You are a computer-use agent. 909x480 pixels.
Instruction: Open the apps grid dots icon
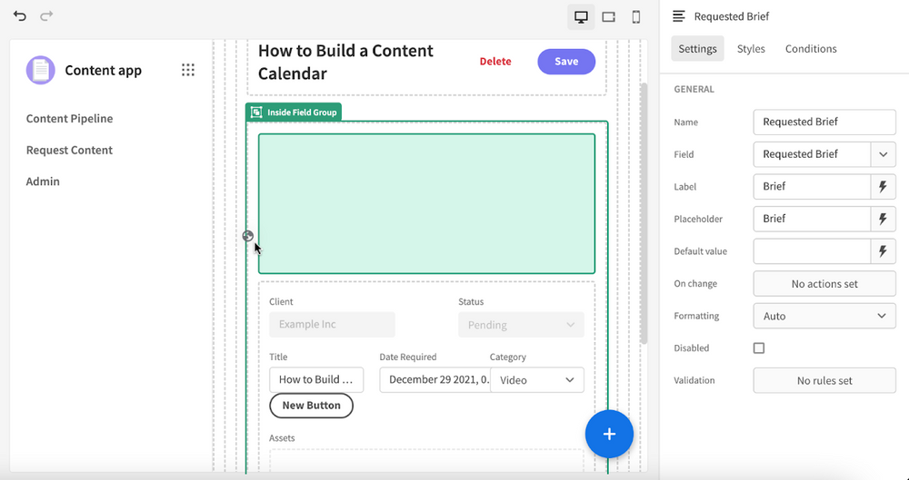(x=188, y=70)
